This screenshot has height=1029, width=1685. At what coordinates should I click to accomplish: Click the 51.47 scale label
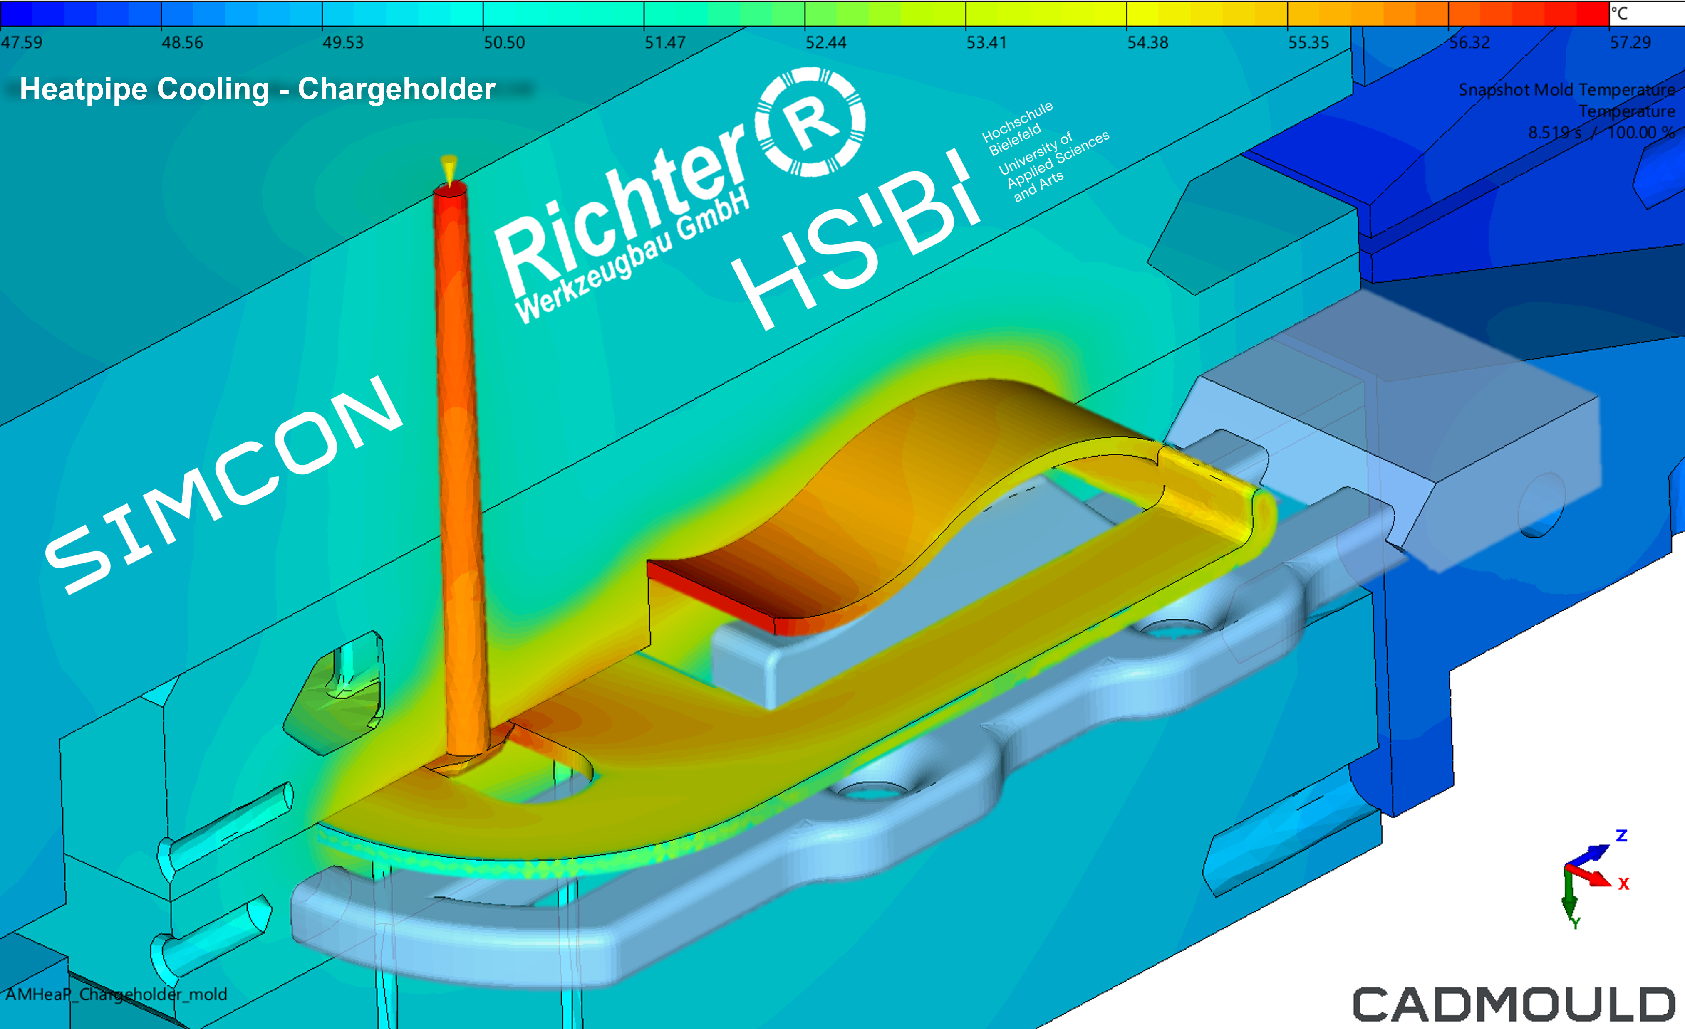(665, 42)
